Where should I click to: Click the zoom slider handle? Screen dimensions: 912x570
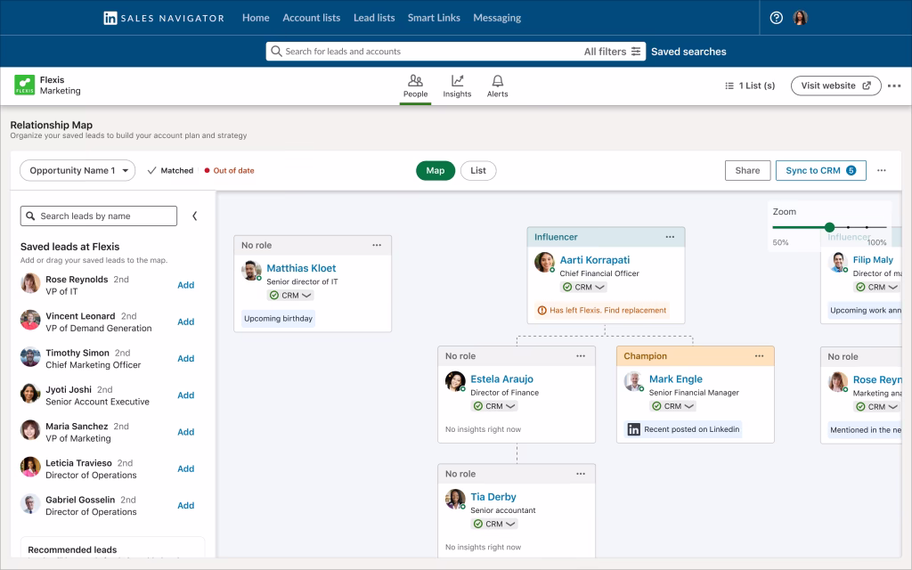829,228
